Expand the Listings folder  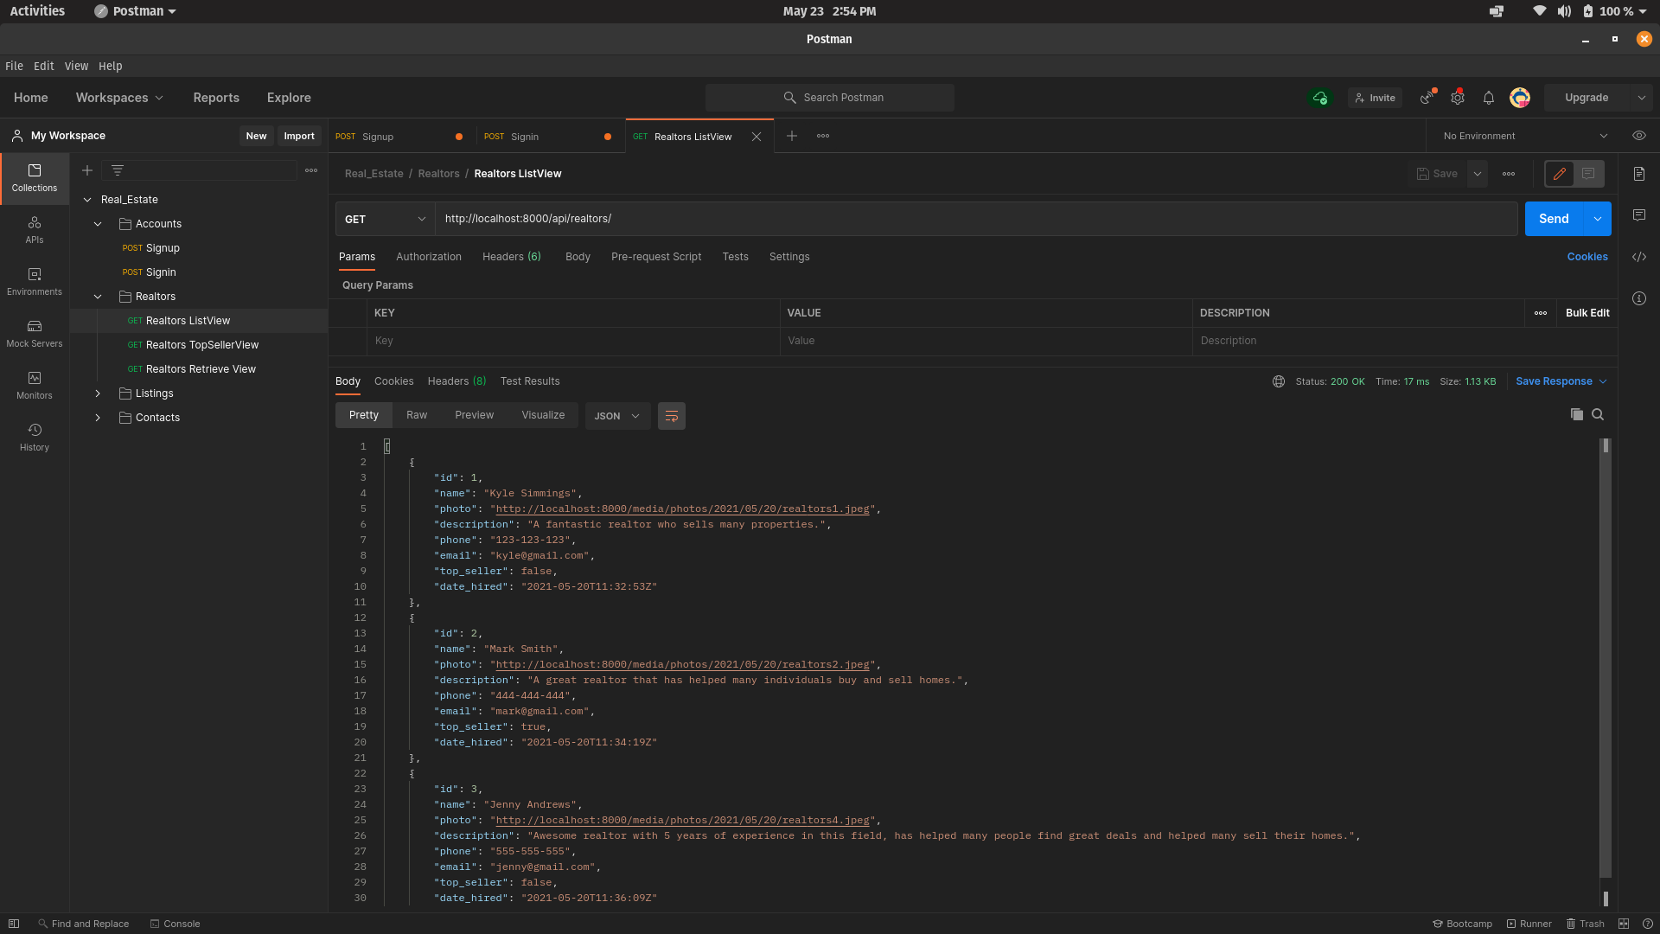pyautogui.click(x=98, y=393)
